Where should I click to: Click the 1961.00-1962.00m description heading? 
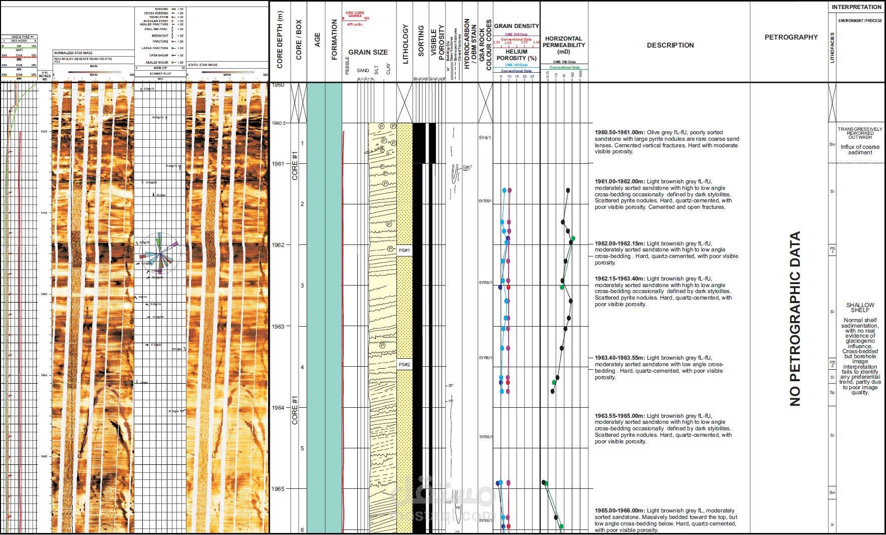pyautogui.click(x=619, y=181)
